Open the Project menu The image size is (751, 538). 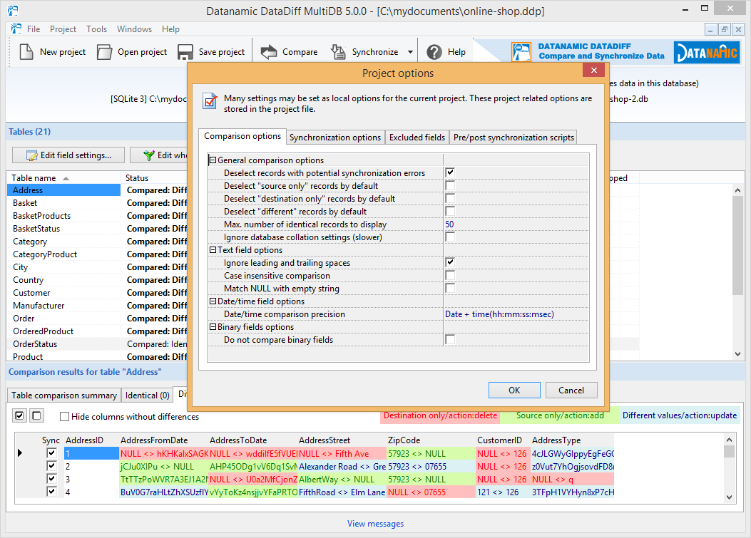tap(63, 29)
